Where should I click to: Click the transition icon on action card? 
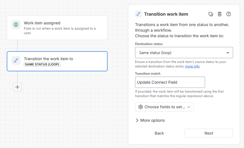(16, 60)
